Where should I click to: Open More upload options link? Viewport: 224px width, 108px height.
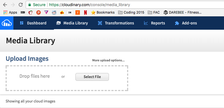click(108, 60)
